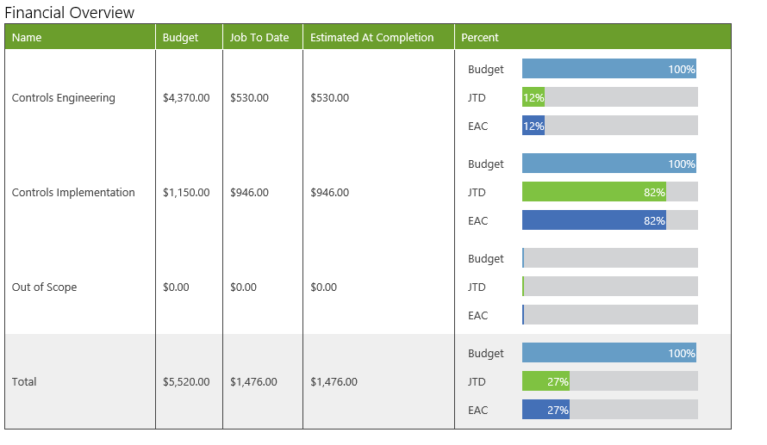
Task: Click Out of Scope Budget $0.00
Action: point(176,287)
